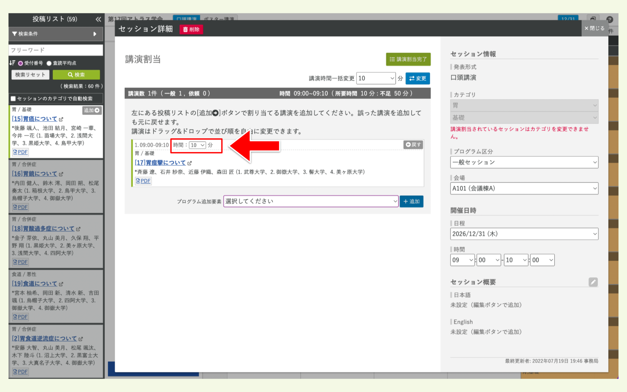Image resolution: width=627 pixels, height=392 pixels.
Task: Click the external link icon beside 胃鏡について
Action: 62,174
